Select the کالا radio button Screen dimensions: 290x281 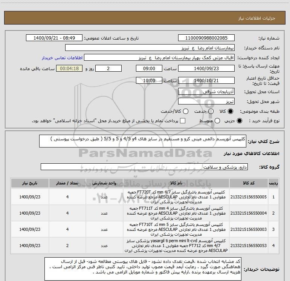[x=230, y=111]
